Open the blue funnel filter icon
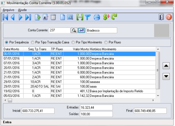Image resolution: width=175 pixels, height=126 pixels. click(88, 17)
